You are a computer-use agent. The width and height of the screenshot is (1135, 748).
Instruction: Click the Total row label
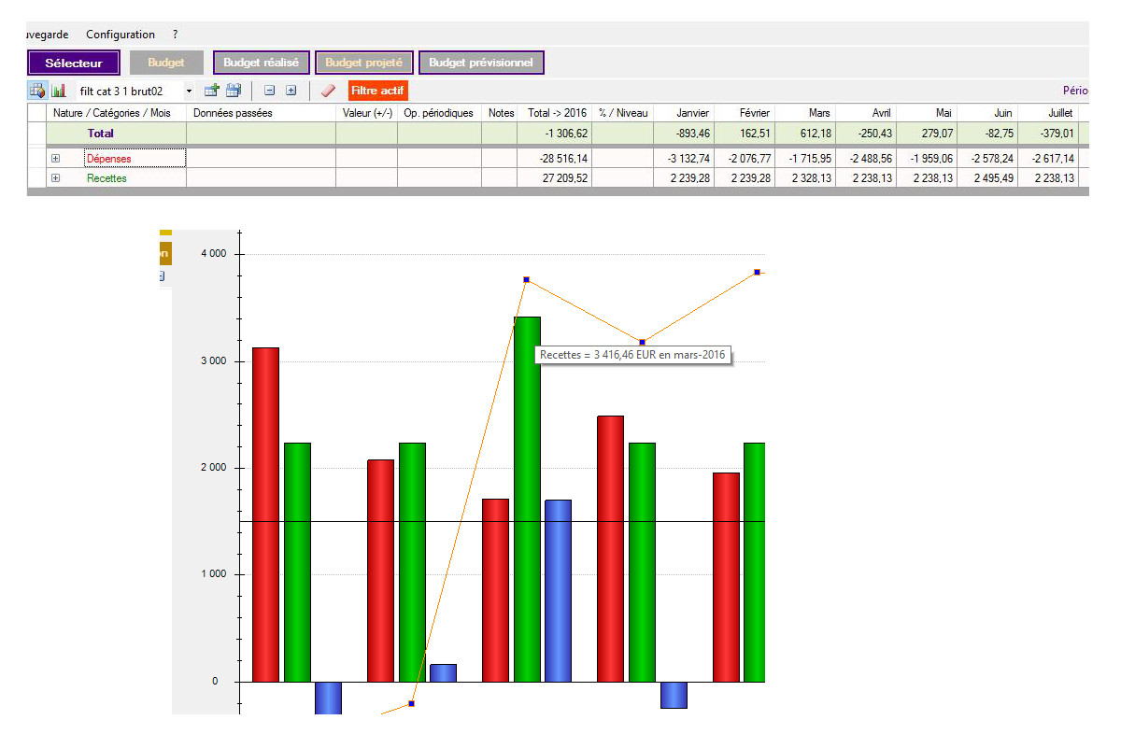[x=101, y=134]
